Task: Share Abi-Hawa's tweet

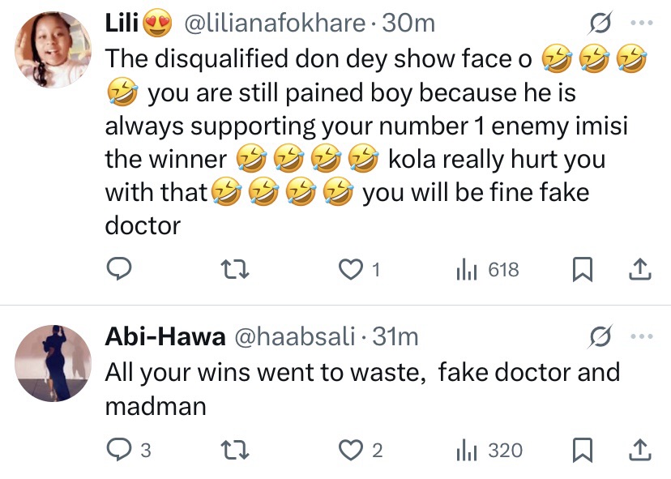Action: point(639,450)
